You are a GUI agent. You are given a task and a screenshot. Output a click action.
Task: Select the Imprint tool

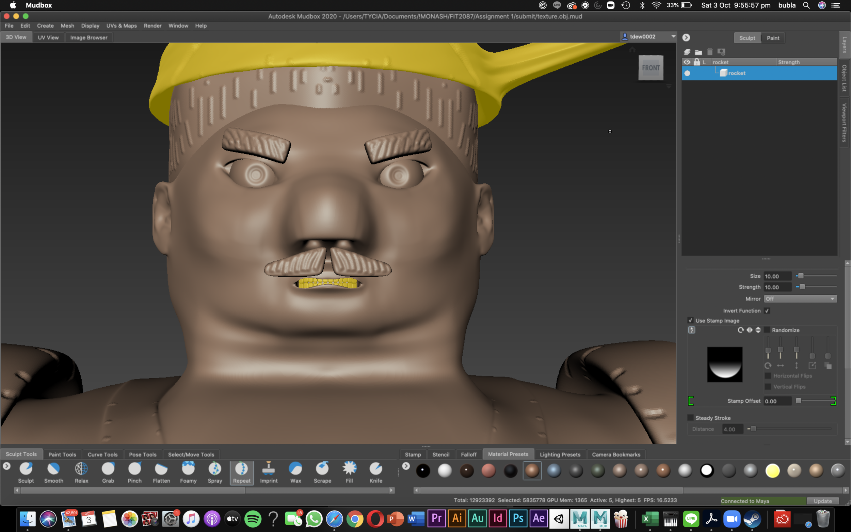coord(269,472)
